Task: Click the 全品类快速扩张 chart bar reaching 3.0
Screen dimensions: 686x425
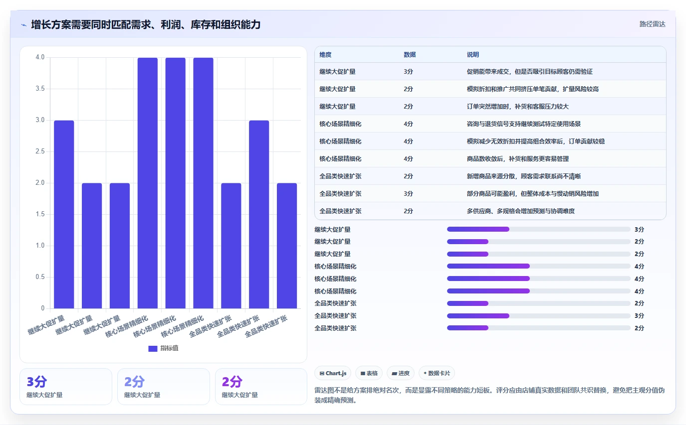Action: coord(259,214)
